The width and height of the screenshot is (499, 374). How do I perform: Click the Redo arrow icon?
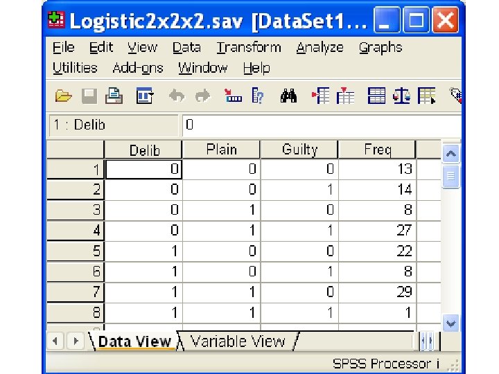pos(202,96)
